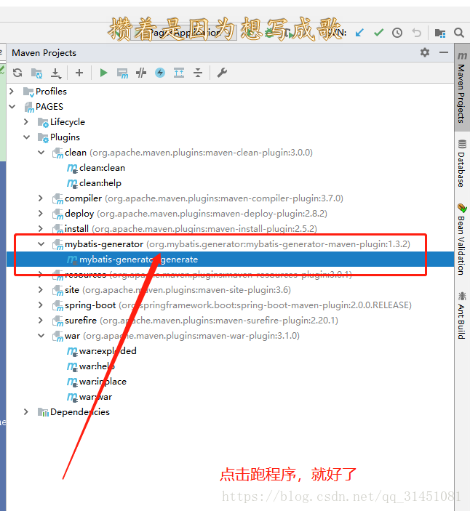Collapse the clean plugin node
Screen dimensions: 470x511
[x=41, y=152]
